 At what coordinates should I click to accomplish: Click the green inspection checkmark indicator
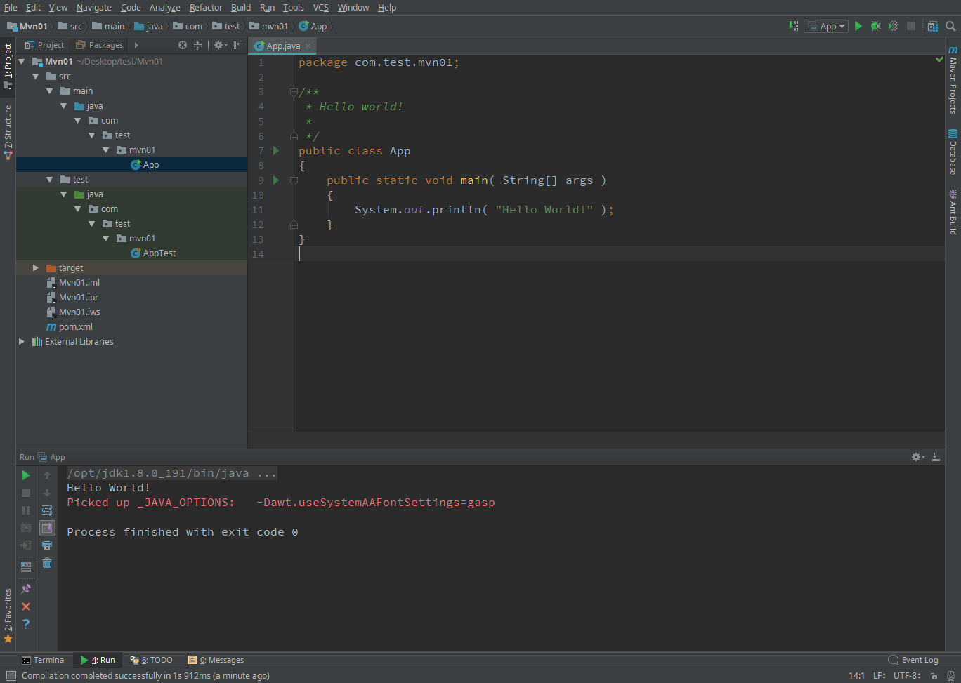click(x=939, y=60)
